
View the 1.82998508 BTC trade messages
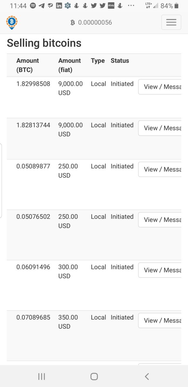160,87
